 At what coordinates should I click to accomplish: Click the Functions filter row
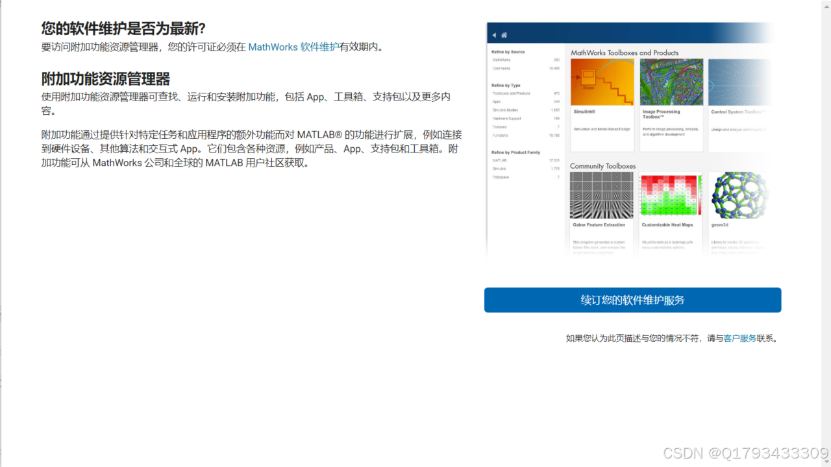point(526,136)
